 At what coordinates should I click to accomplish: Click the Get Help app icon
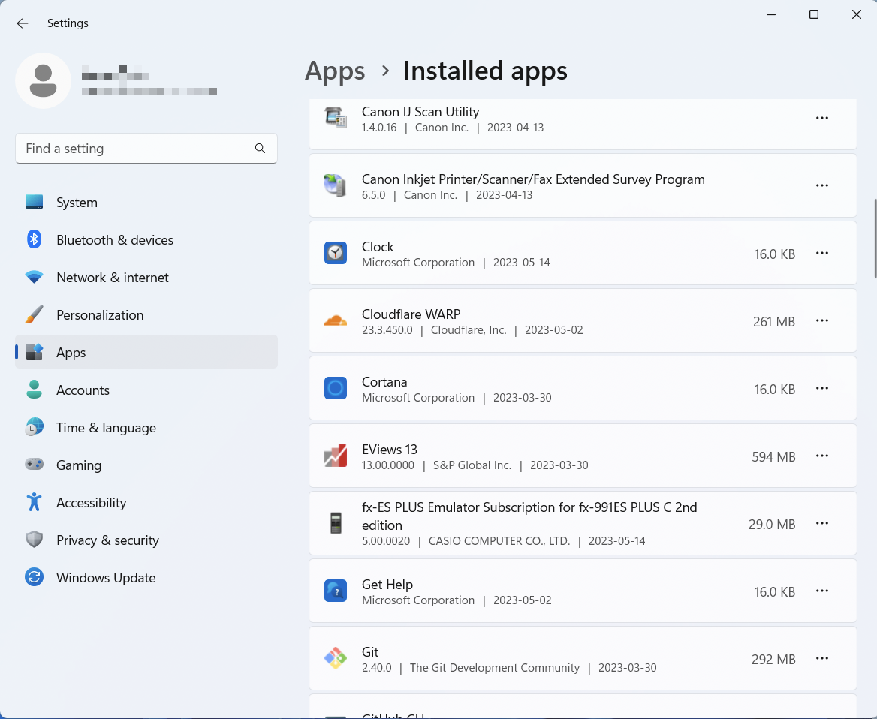click(336, 591)
